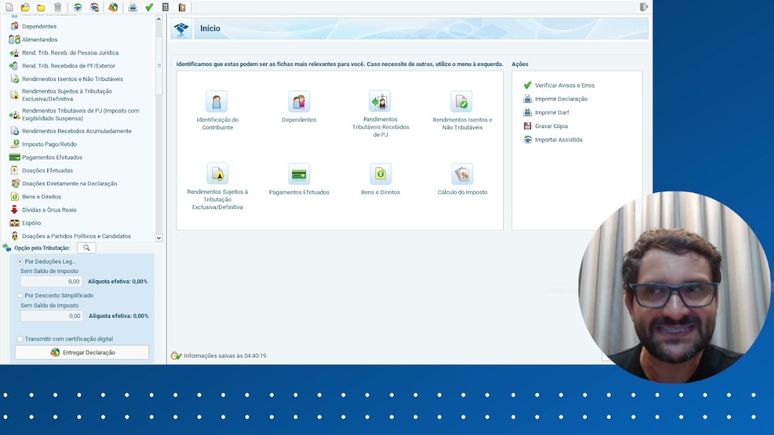Click the exit icon at toolbar's far right

[644, 7]
